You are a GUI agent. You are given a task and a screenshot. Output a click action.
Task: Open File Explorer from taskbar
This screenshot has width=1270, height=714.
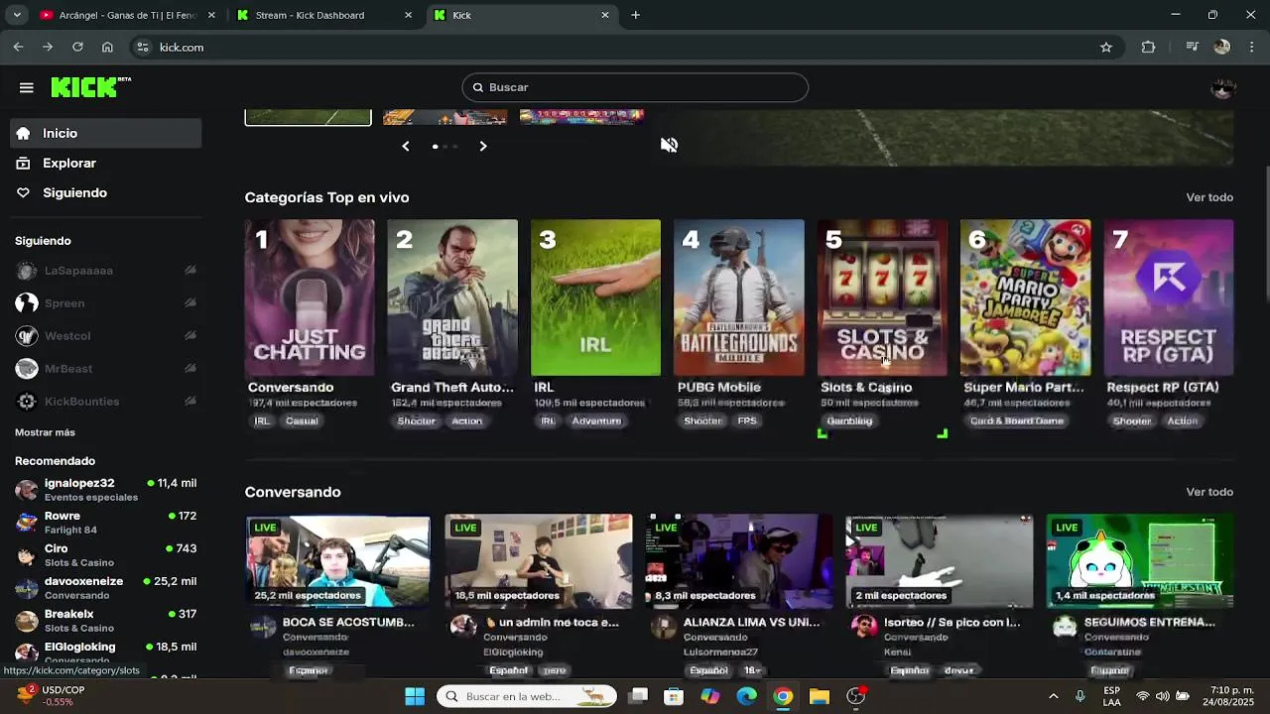click(x=819, y=696)
